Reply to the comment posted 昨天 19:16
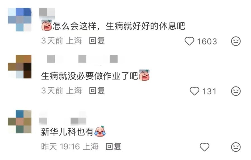The image size is (251, 160). click(114, 147)
